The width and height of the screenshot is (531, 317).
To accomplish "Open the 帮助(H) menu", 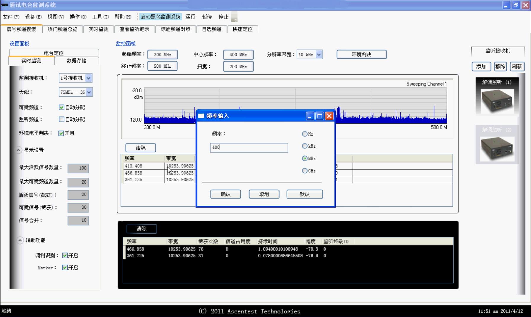I will pos(123,17).
